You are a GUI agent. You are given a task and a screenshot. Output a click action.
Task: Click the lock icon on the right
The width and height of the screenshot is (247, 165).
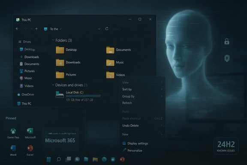pyautogui.click(x=227, y=41)
